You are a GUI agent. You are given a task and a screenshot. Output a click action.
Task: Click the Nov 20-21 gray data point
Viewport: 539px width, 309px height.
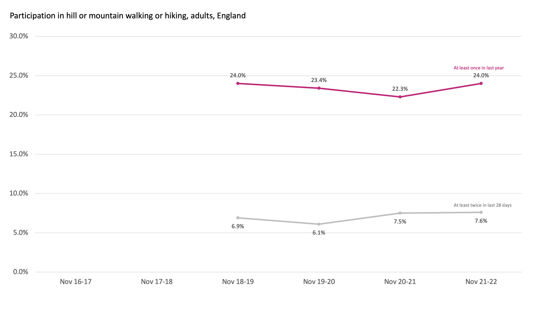pyautogui.click(x=400, y=213)
